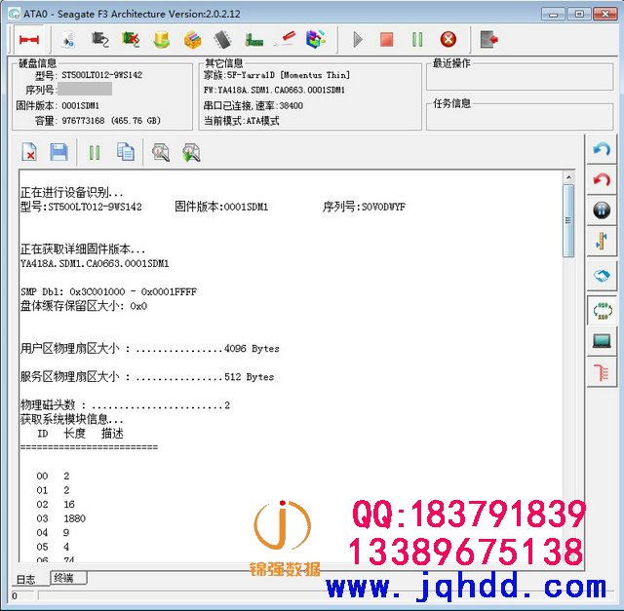The height and width of the screenshot is (611, 624).
Task: Click the colorful stacked layers icon
Action: point(192,40)
